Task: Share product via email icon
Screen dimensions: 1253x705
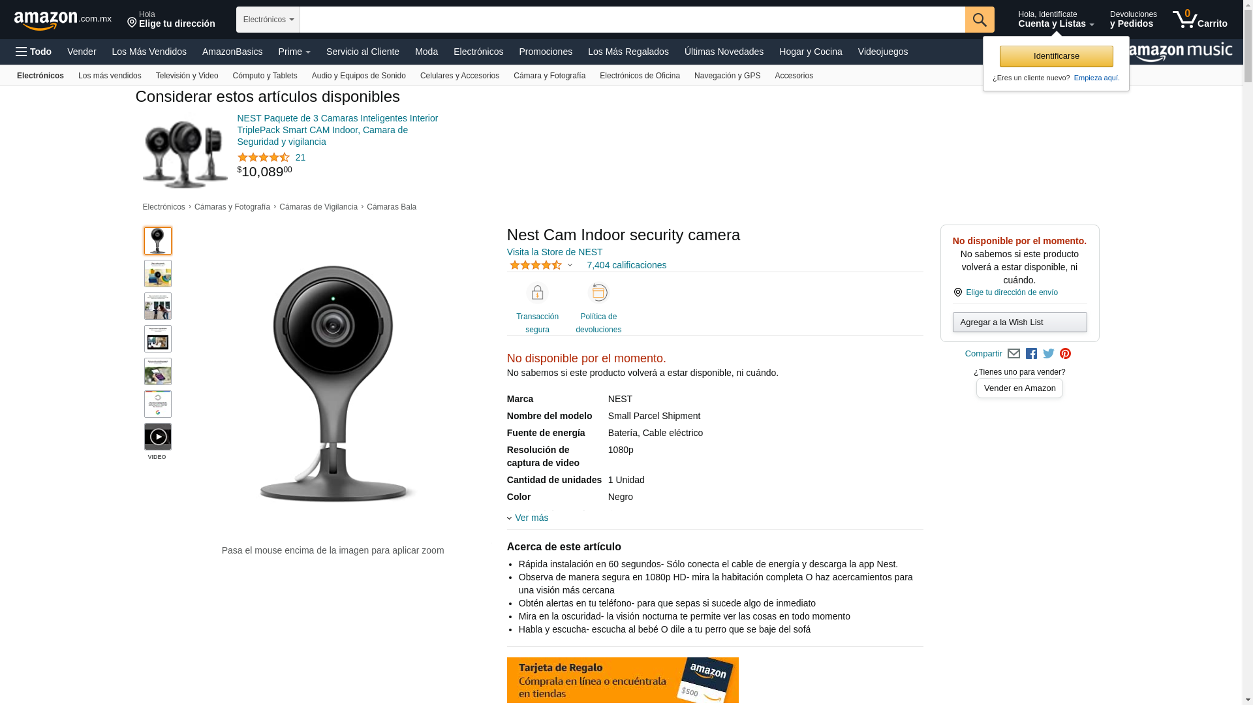Action: point(1013,354)
